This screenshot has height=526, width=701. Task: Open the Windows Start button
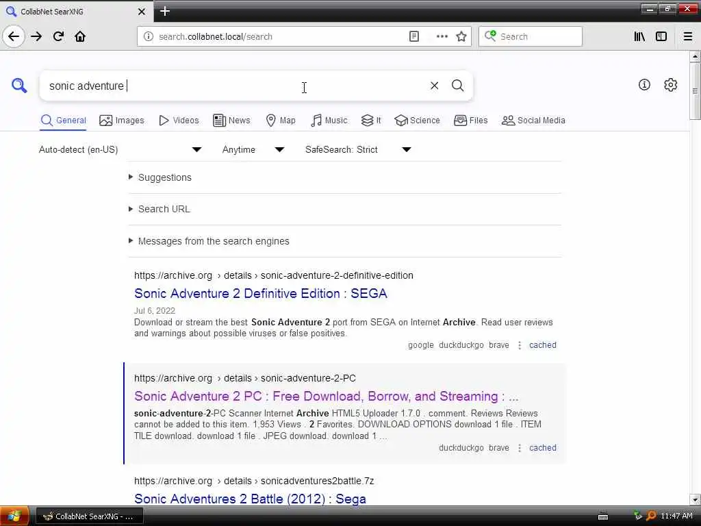[x=15, y=516]
